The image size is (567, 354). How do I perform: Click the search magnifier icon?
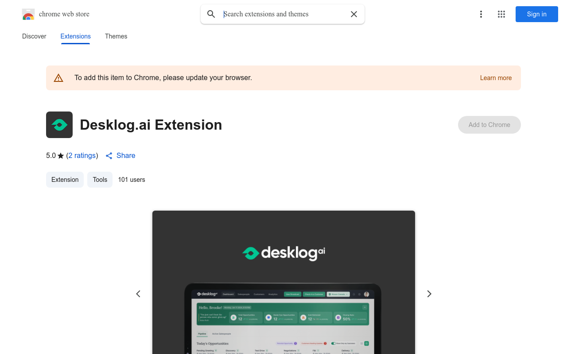(211, 14)
